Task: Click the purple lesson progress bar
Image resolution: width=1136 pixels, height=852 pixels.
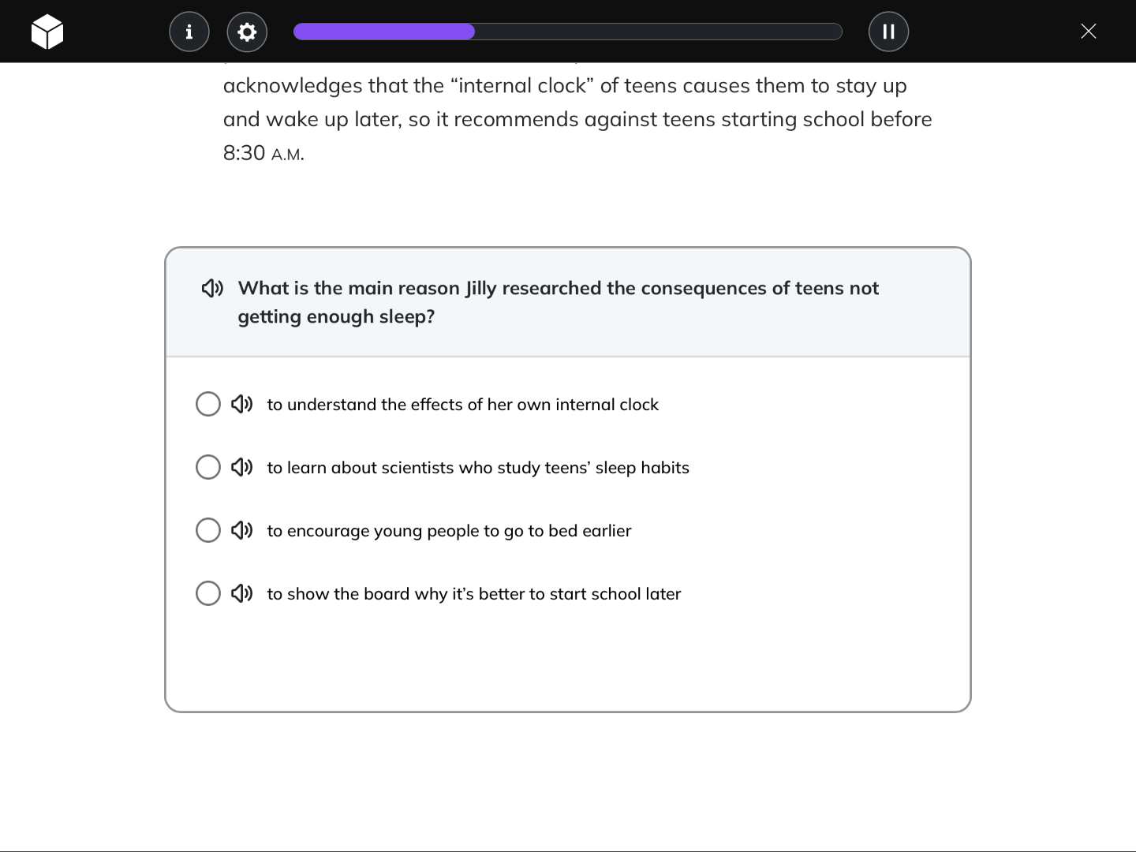Action: click(384, 32)
